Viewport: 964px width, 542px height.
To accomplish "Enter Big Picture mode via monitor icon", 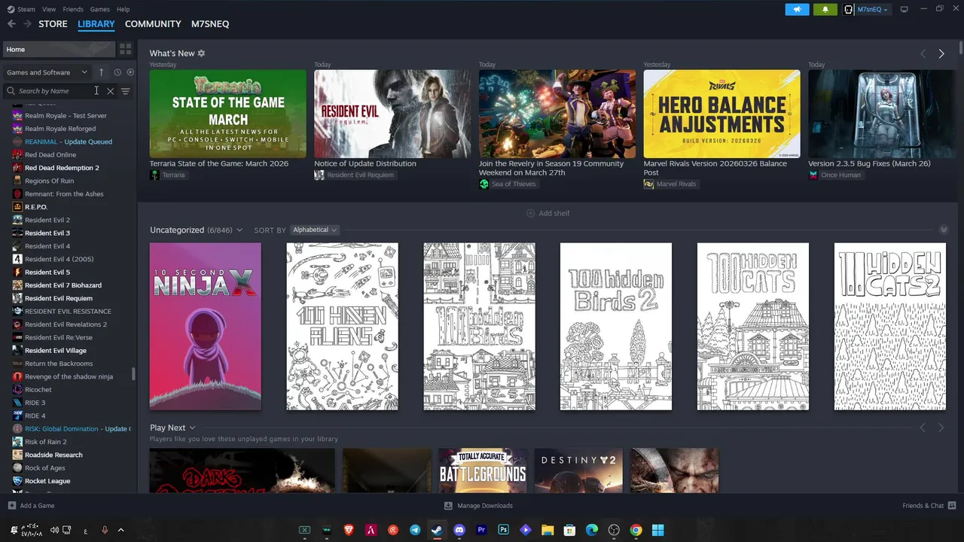I will [904, 9].
